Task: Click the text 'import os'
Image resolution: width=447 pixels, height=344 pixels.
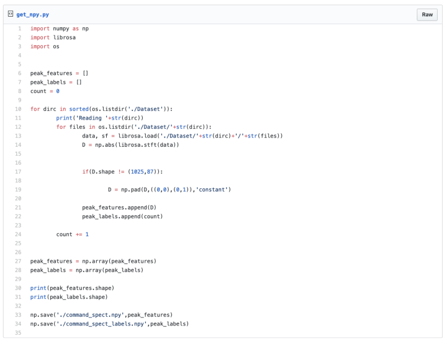Action: [45, 46]
